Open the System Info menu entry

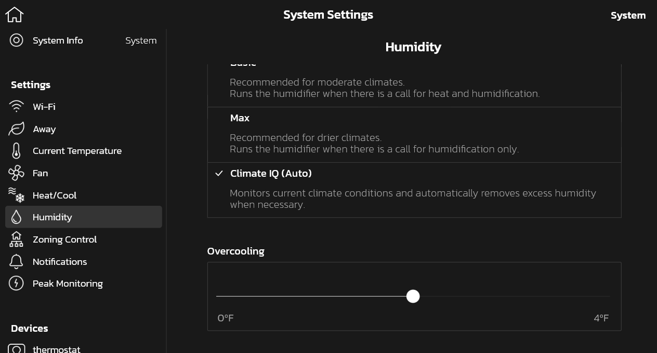(58, 40)
